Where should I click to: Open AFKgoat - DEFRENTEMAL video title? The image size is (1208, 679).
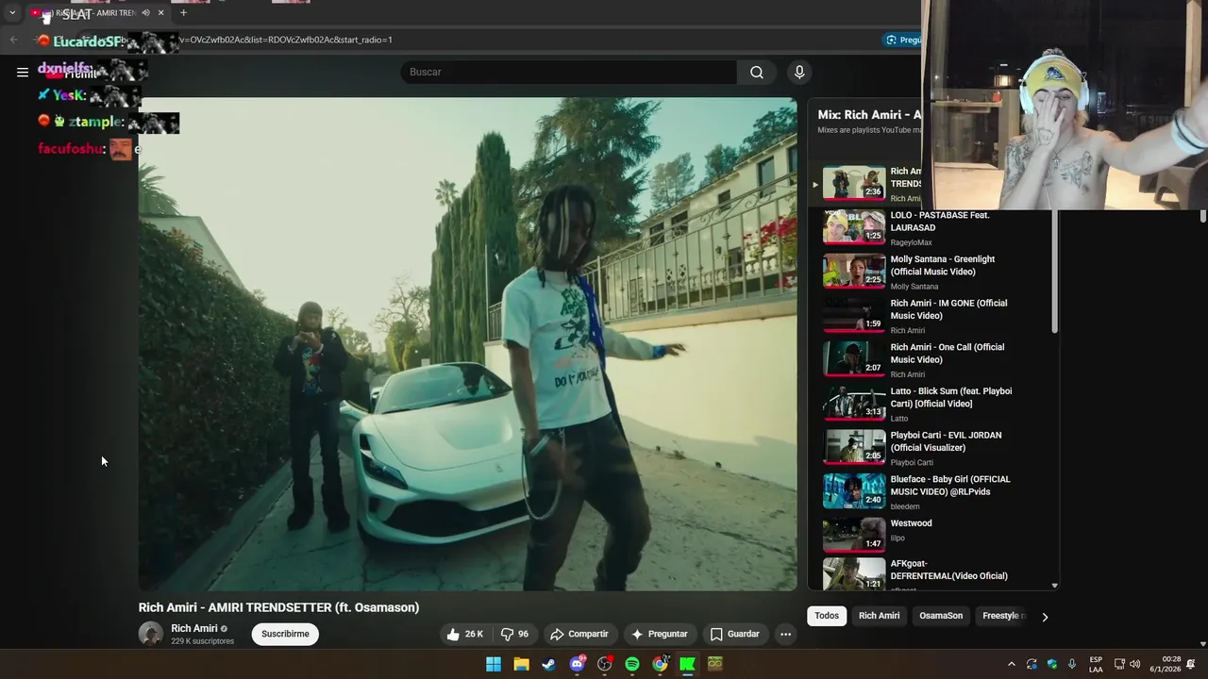click(x=949, y=570)
